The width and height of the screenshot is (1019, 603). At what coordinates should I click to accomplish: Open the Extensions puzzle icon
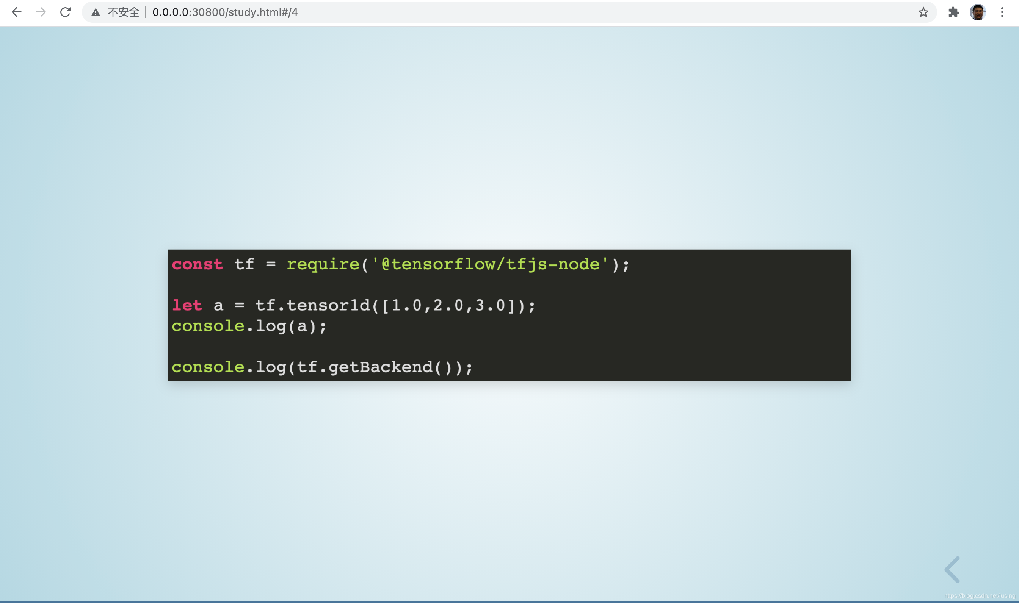[953, 12]
